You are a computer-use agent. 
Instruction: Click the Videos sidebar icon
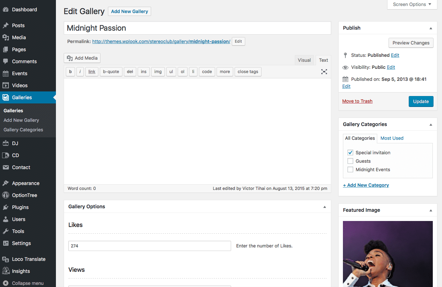[x=6, y=85]
